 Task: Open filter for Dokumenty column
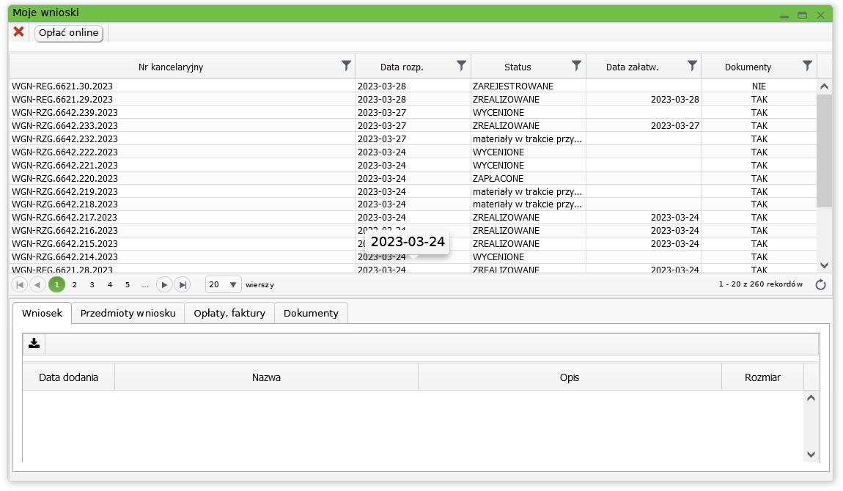coord(807,66)
